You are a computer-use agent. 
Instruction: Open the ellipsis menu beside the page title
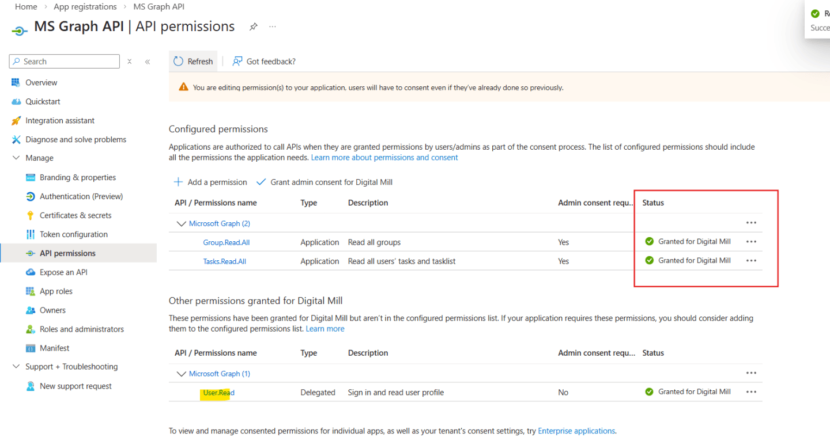point(273,26)
